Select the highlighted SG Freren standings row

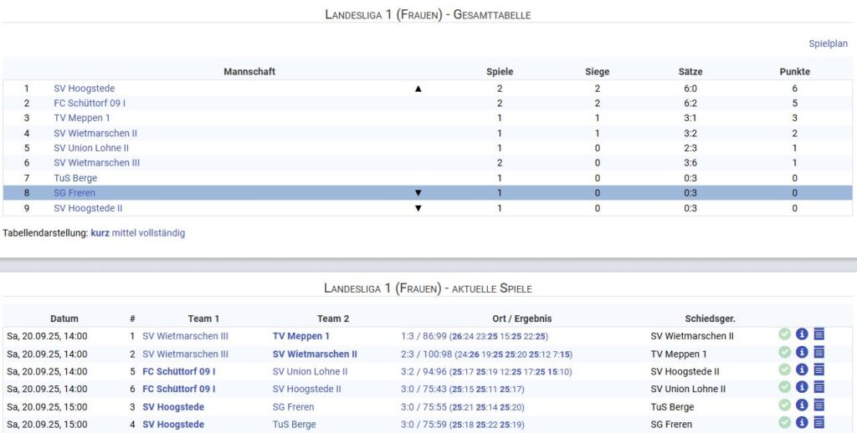pos(251,193)
